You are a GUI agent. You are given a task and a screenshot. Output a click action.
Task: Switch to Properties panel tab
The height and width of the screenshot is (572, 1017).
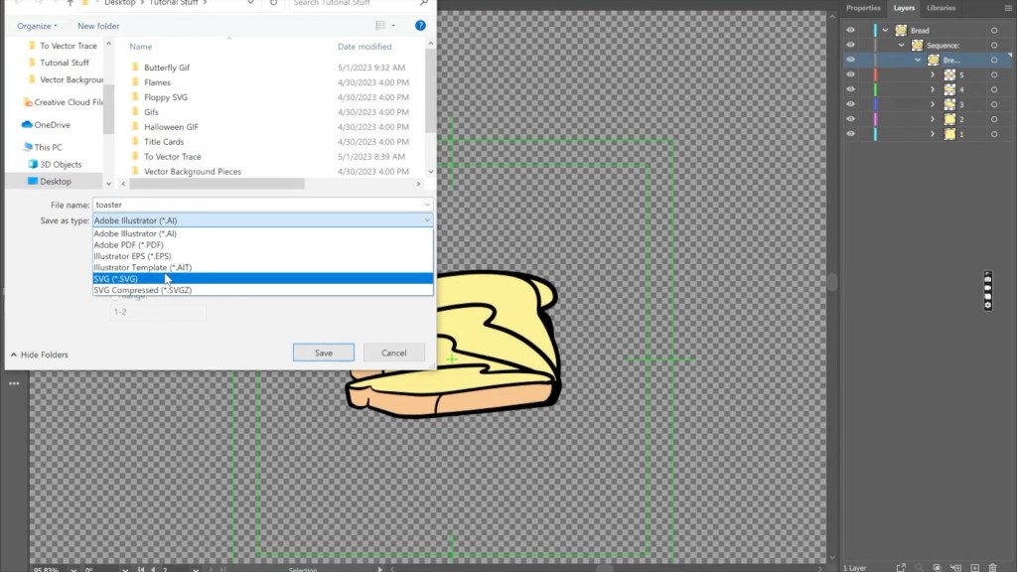[863, 8]
